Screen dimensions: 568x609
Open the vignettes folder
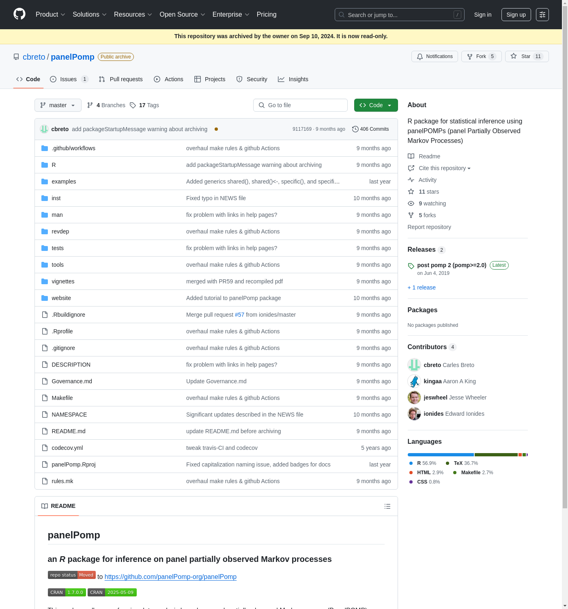pos(63,281)
